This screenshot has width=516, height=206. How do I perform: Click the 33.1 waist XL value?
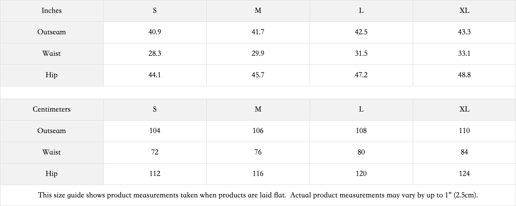[464, 54]
